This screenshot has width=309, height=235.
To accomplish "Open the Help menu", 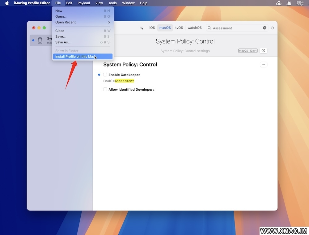I will click(143, 3).
